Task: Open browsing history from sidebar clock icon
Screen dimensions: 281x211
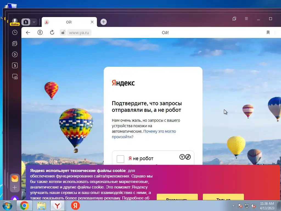Action: (15, 32)
